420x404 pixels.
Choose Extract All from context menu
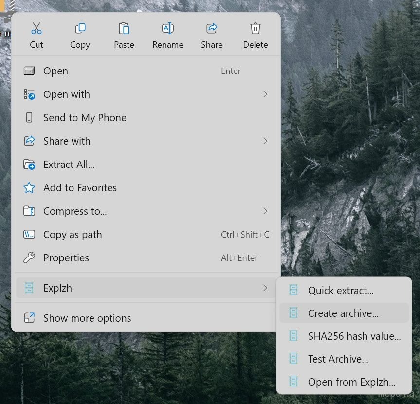69,165
